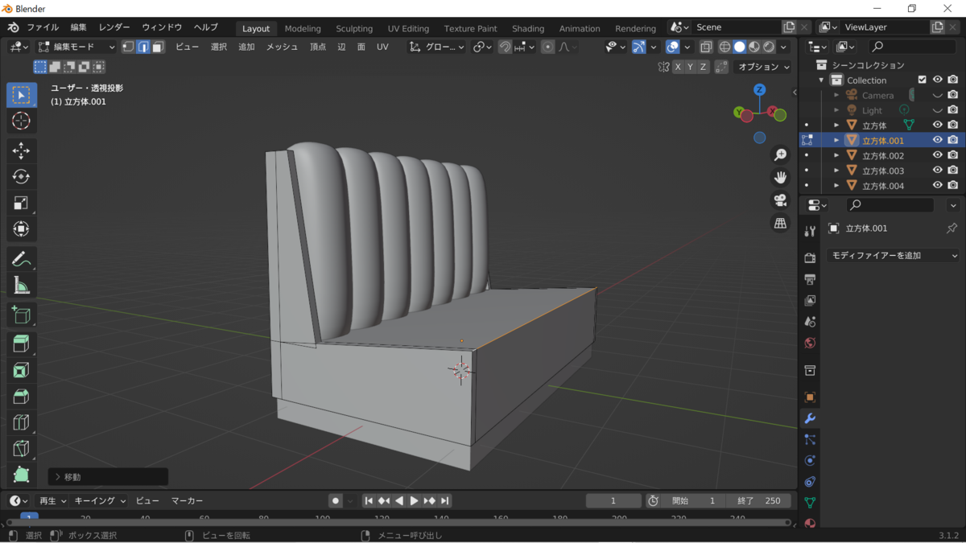Toggle camera view icon in viewport

pos(780,200)
